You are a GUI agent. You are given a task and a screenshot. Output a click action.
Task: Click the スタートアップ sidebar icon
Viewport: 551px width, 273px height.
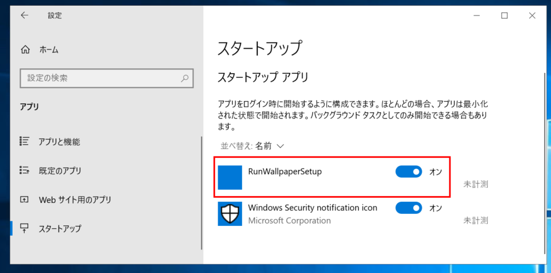pyautogui.click(x=24, y=228)
